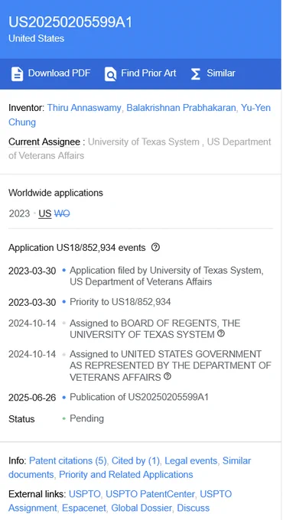Open inventor Balakrishnan Prabhakaran link
283x520 pixels.
(181, 108)
